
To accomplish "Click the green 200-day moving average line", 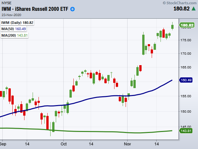I will pos(98,132).
